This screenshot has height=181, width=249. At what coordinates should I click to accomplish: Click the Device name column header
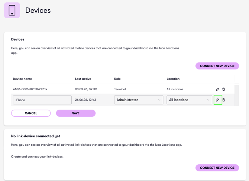pyautogui.click(x=22, y=79)
